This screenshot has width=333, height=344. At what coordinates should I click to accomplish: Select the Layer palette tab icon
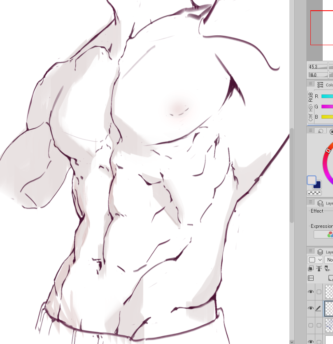[320, 252]
